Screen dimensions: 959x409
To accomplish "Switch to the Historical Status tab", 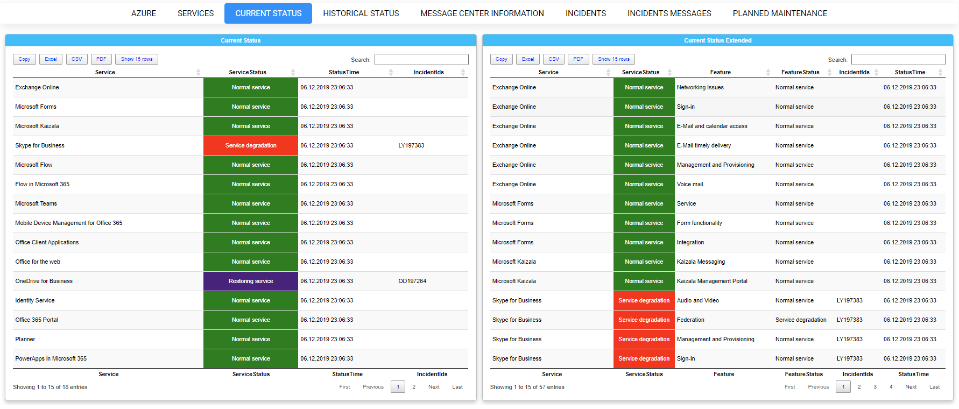I will tap(361, 13).
